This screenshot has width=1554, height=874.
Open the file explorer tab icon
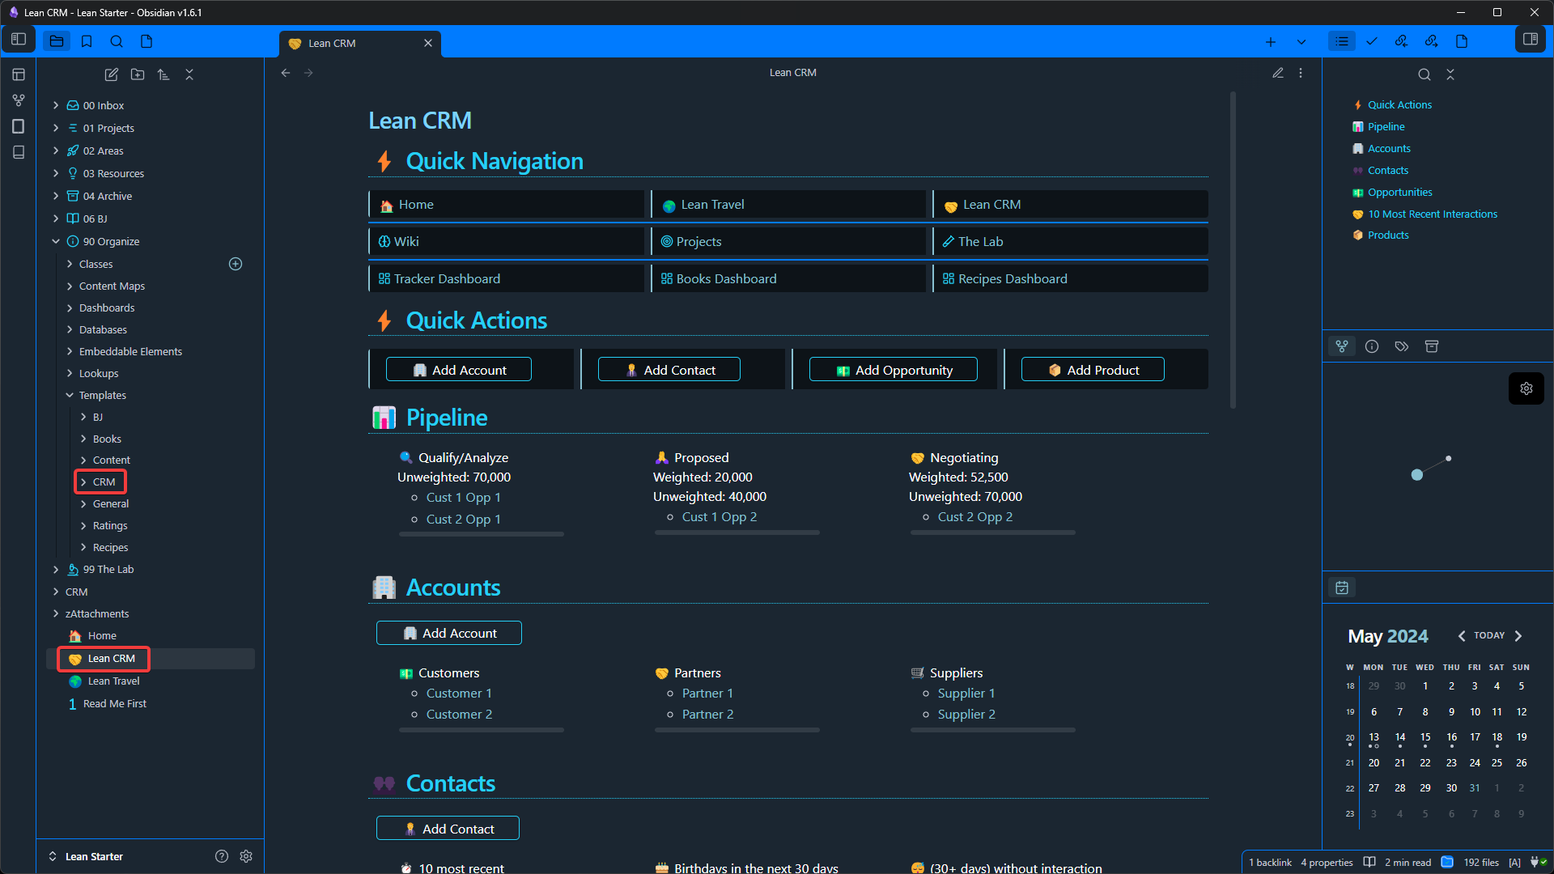(x=57, y=41)
